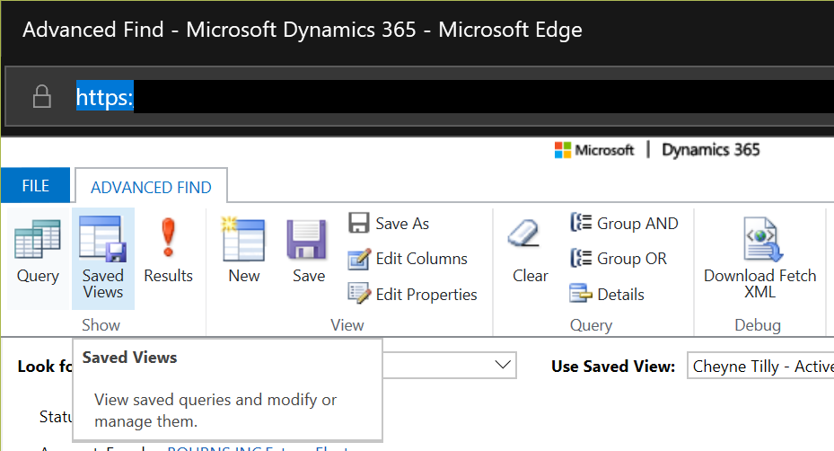Download Fetch XML file
Screen dimensions: 834x451
click(x=759, y=258)
